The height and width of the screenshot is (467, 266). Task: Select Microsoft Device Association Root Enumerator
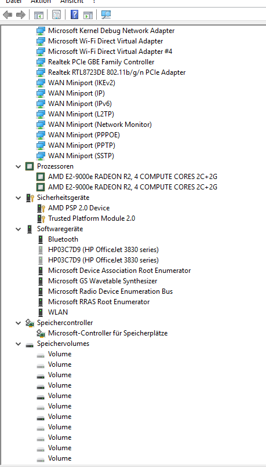pos(119,271)
